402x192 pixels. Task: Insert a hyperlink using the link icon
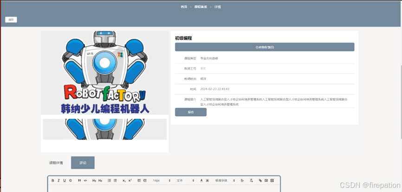(260, 180)
